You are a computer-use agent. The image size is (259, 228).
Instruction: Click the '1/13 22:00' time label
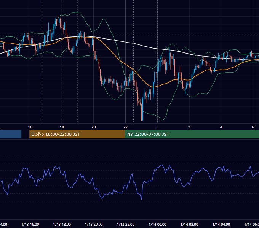[126, 224]
